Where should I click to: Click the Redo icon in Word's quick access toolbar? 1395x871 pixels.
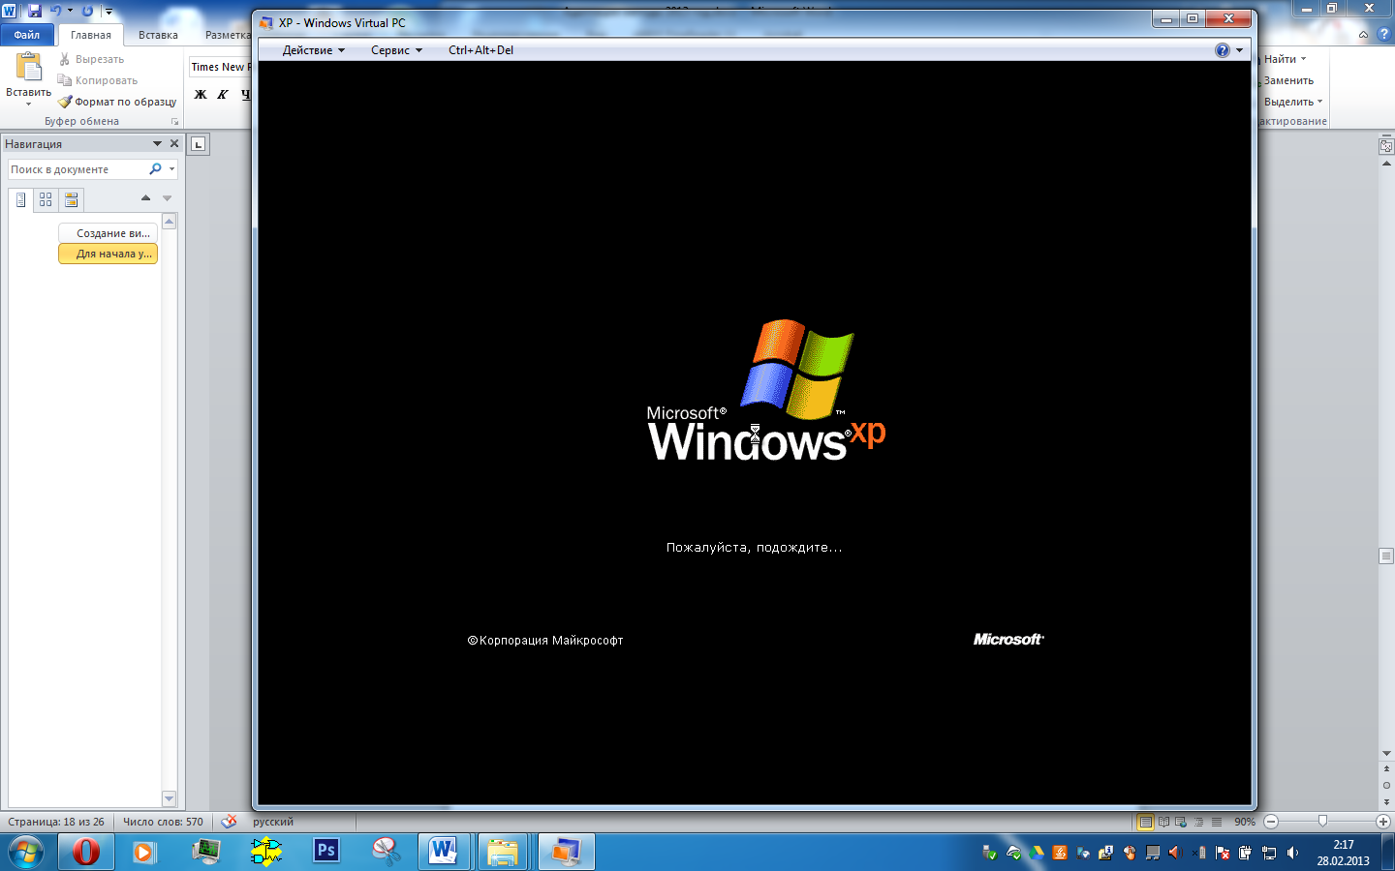(x=87, y=11)
